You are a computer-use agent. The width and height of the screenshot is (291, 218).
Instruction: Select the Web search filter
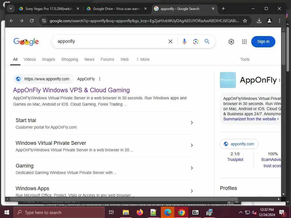[x=124, y=59]
